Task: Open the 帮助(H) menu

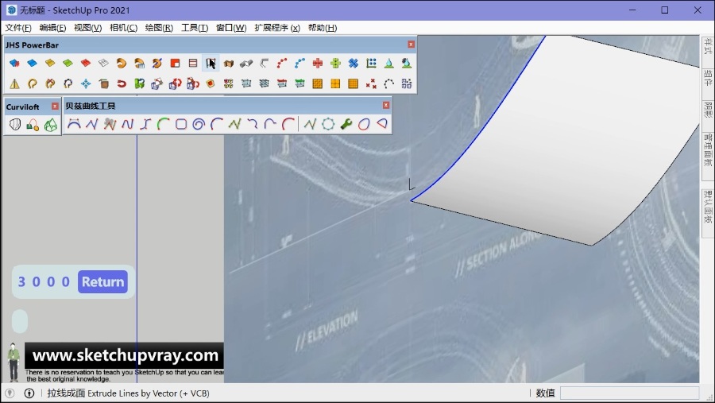Action: coord(323,28)
